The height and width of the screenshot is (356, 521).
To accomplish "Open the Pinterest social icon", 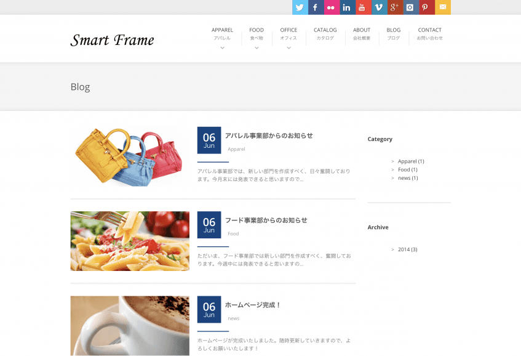I will (427, 7).
